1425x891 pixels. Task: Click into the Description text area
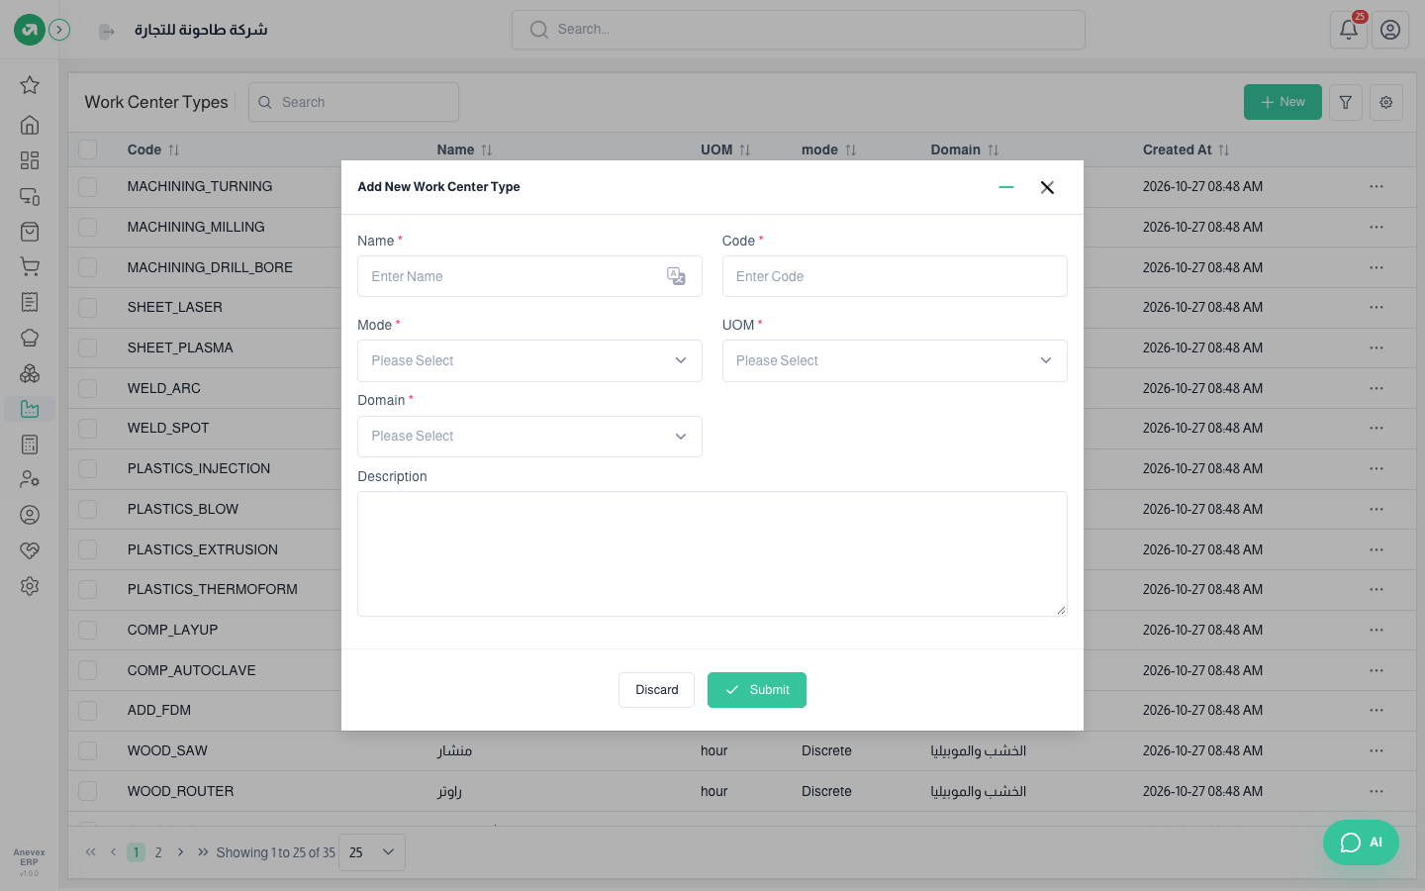point(712,553)
